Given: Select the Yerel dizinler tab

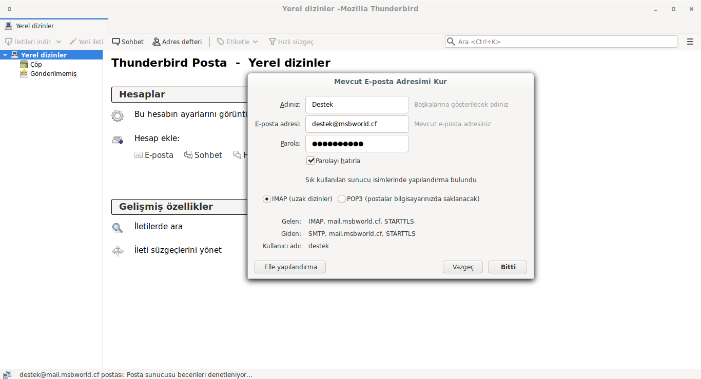Looking at the screenshot, I should coord(54,26).
